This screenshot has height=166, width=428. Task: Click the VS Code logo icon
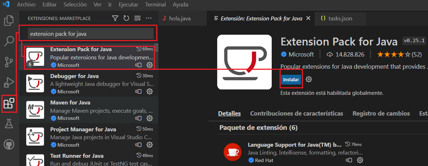point(5,4)
